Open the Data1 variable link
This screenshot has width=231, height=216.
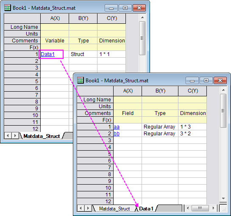pyautogui.click(x=47, y=54)
